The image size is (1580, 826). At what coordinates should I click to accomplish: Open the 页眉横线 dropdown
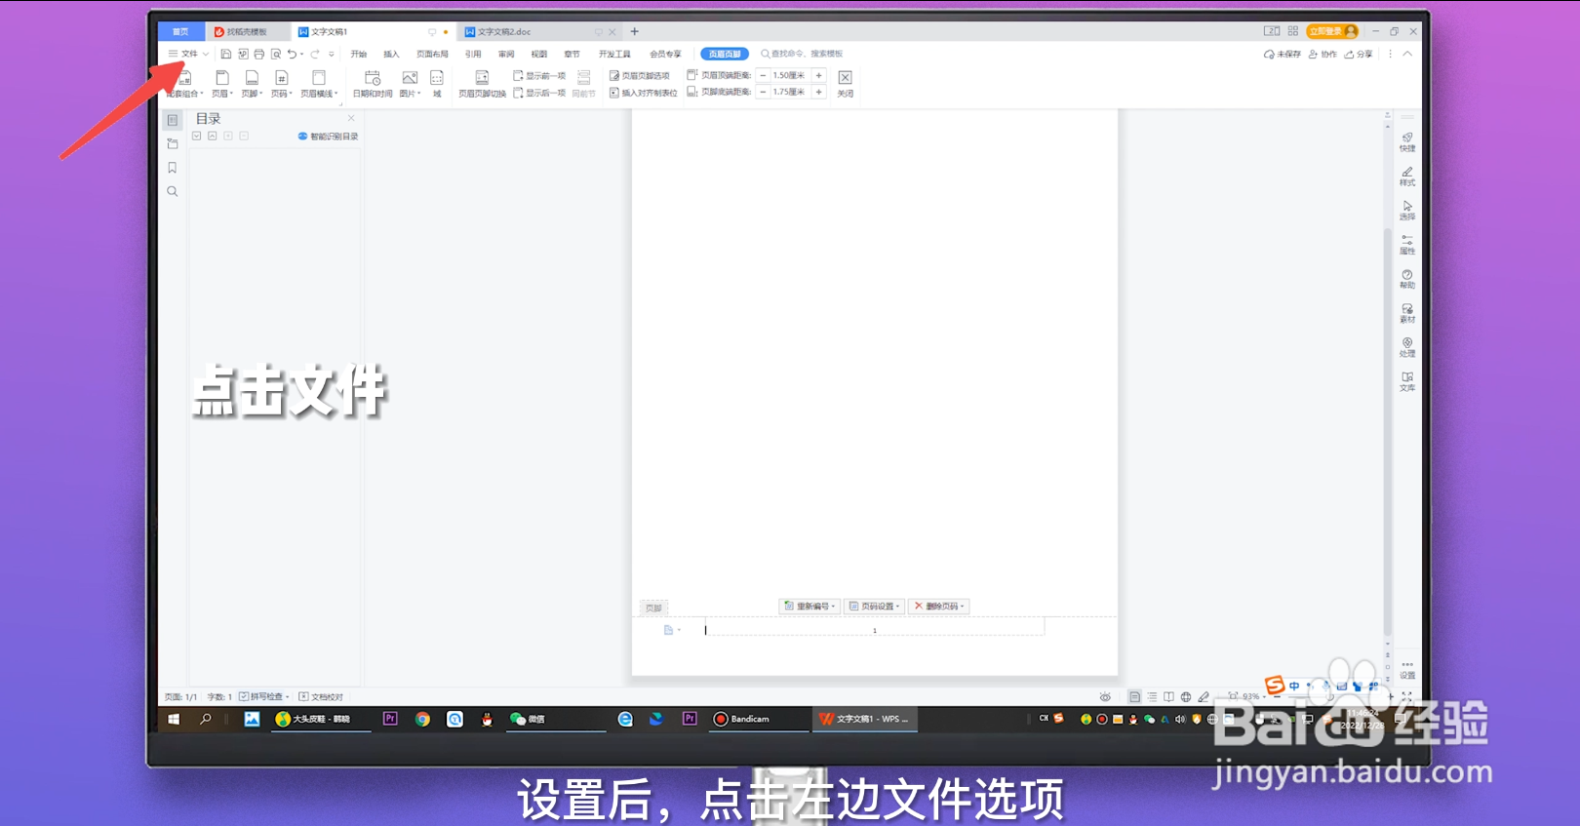(x=319, y=85)
